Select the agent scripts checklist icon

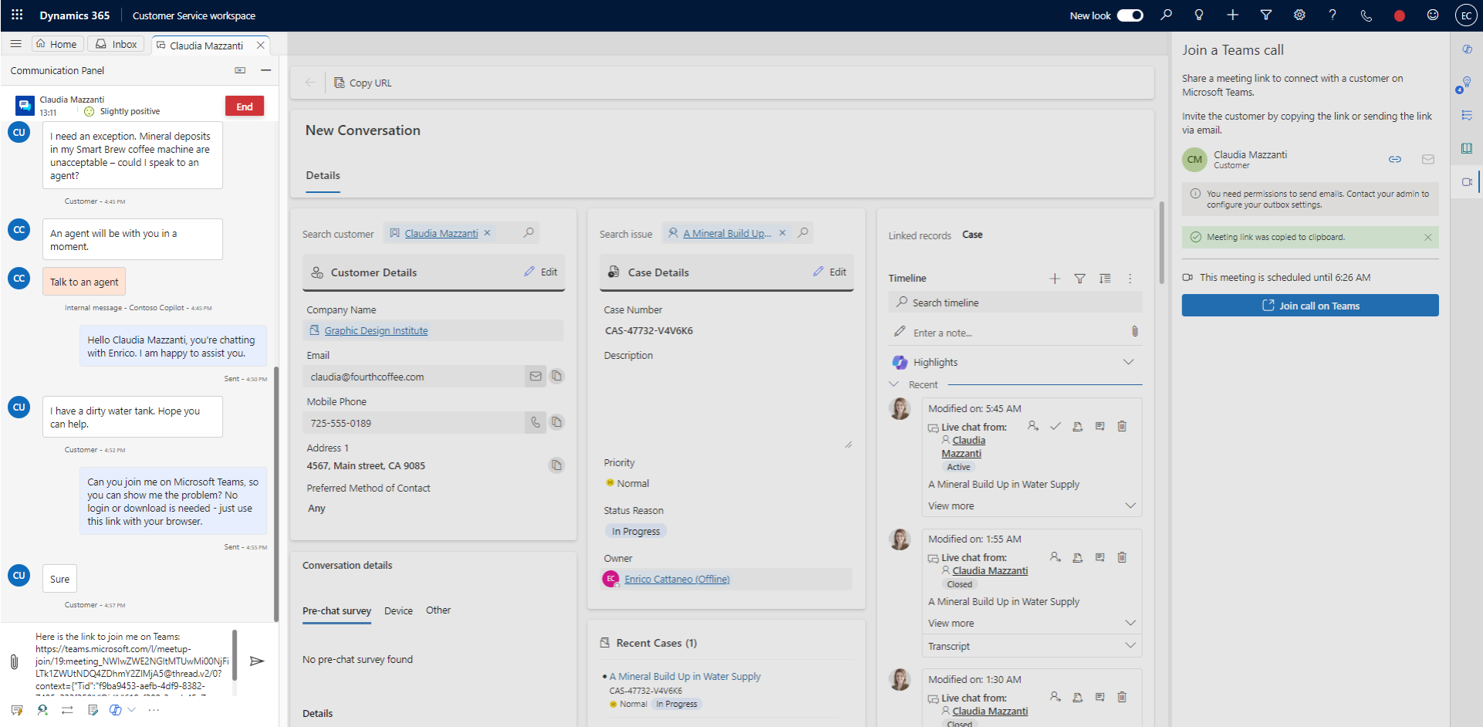1467,115
